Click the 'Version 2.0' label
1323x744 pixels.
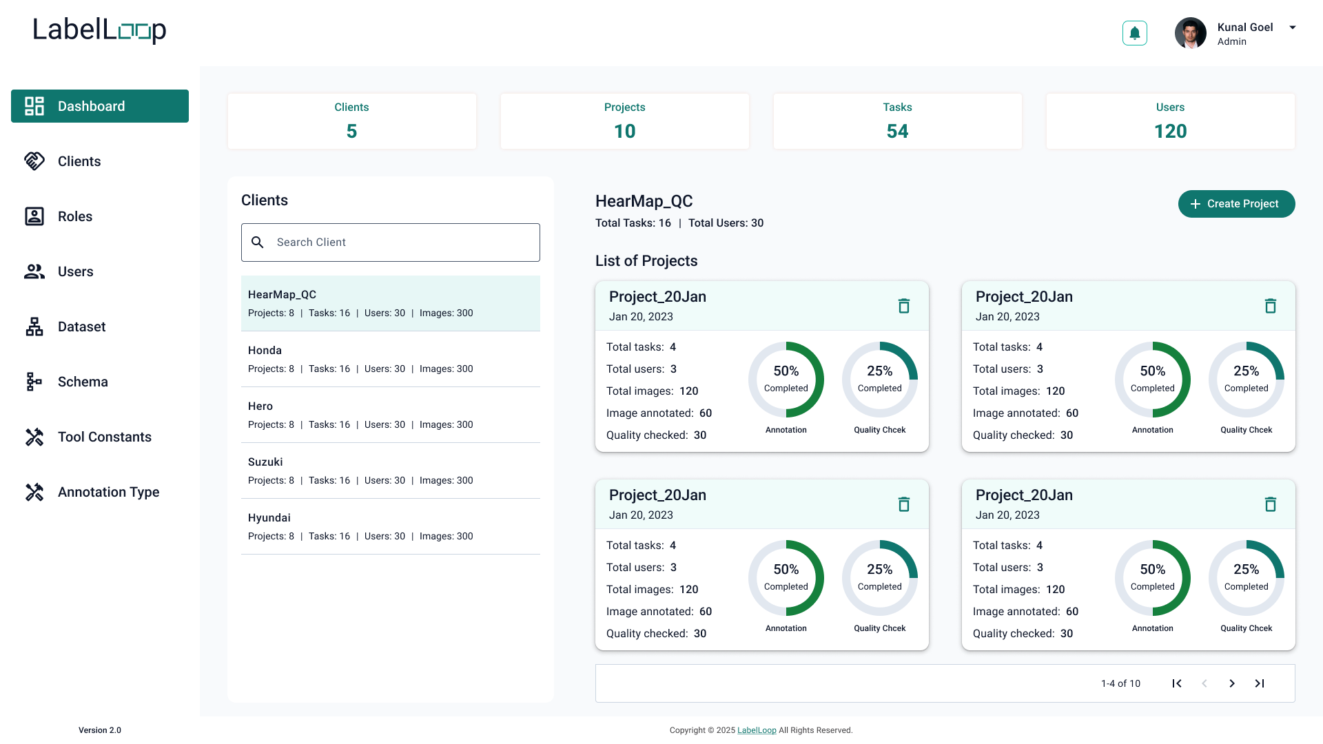100,730
